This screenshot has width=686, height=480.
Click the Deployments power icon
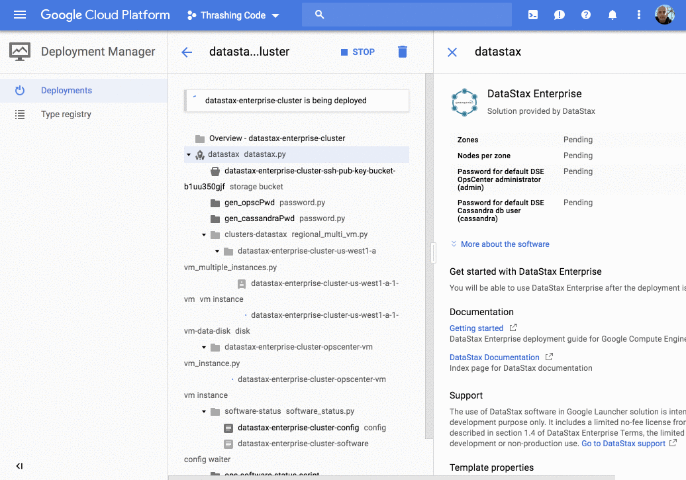pos(20,91)
